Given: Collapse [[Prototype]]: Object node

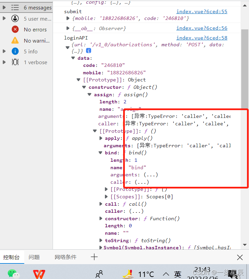Looking at the screenshot, I should (x=79, y=80).
